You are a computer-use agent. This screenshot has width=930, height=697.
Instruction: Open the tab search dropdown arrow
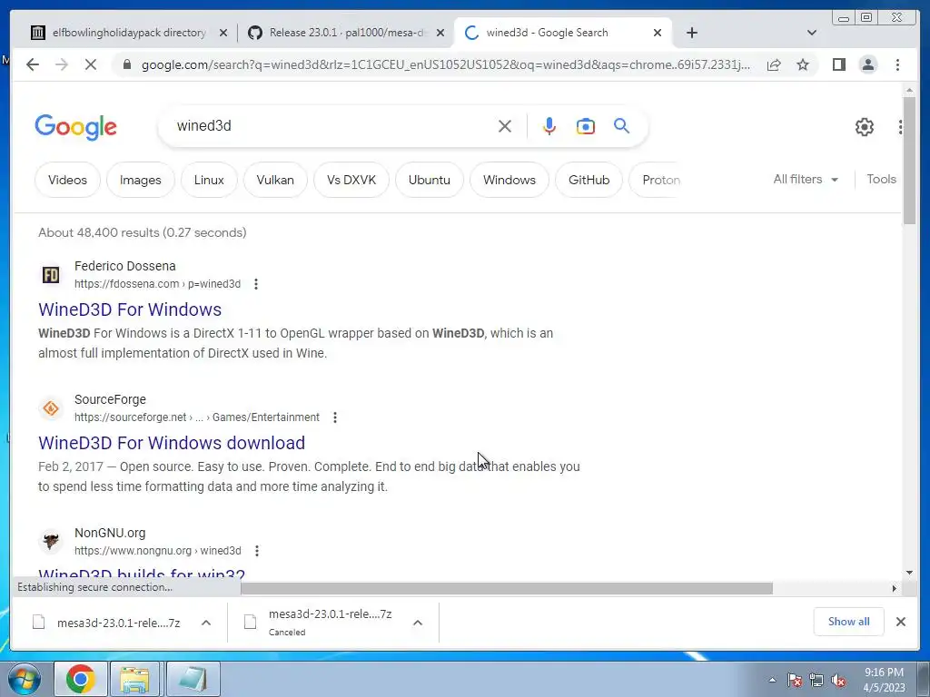click(x=811, y=33)
